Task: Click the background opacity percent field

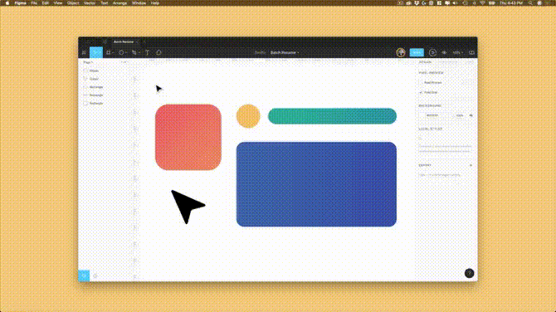Action: (460, 115)
